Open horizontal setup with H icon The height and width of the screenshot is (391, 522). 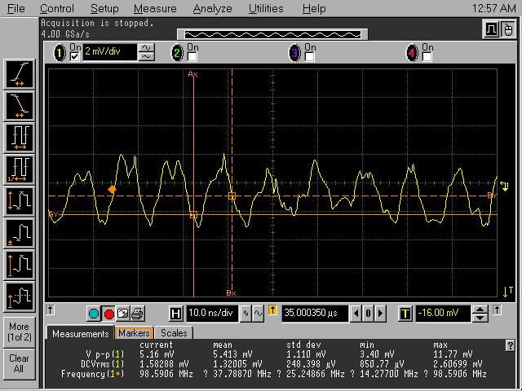176,314
